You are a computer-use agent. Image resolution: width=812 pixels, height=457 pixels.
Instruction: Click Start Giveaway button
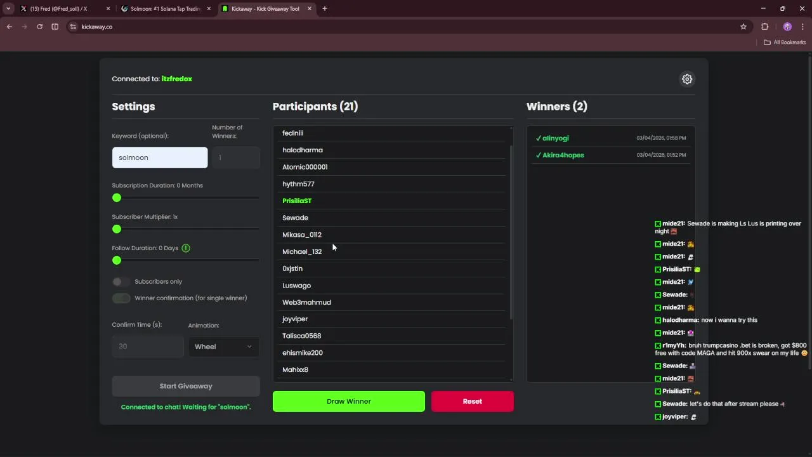[186, 386]
